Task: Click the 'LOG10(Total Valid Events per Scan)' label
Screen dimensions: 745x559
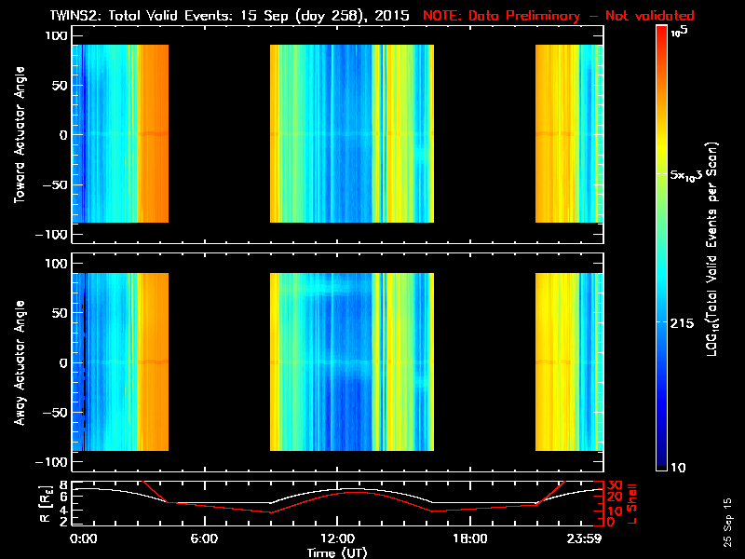Action: click(711, 249)
